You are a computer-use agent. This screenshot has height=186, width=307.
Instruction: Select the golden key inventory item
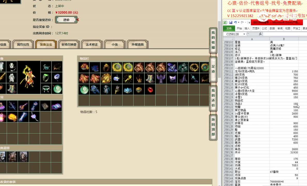click(x=128, y=79)
